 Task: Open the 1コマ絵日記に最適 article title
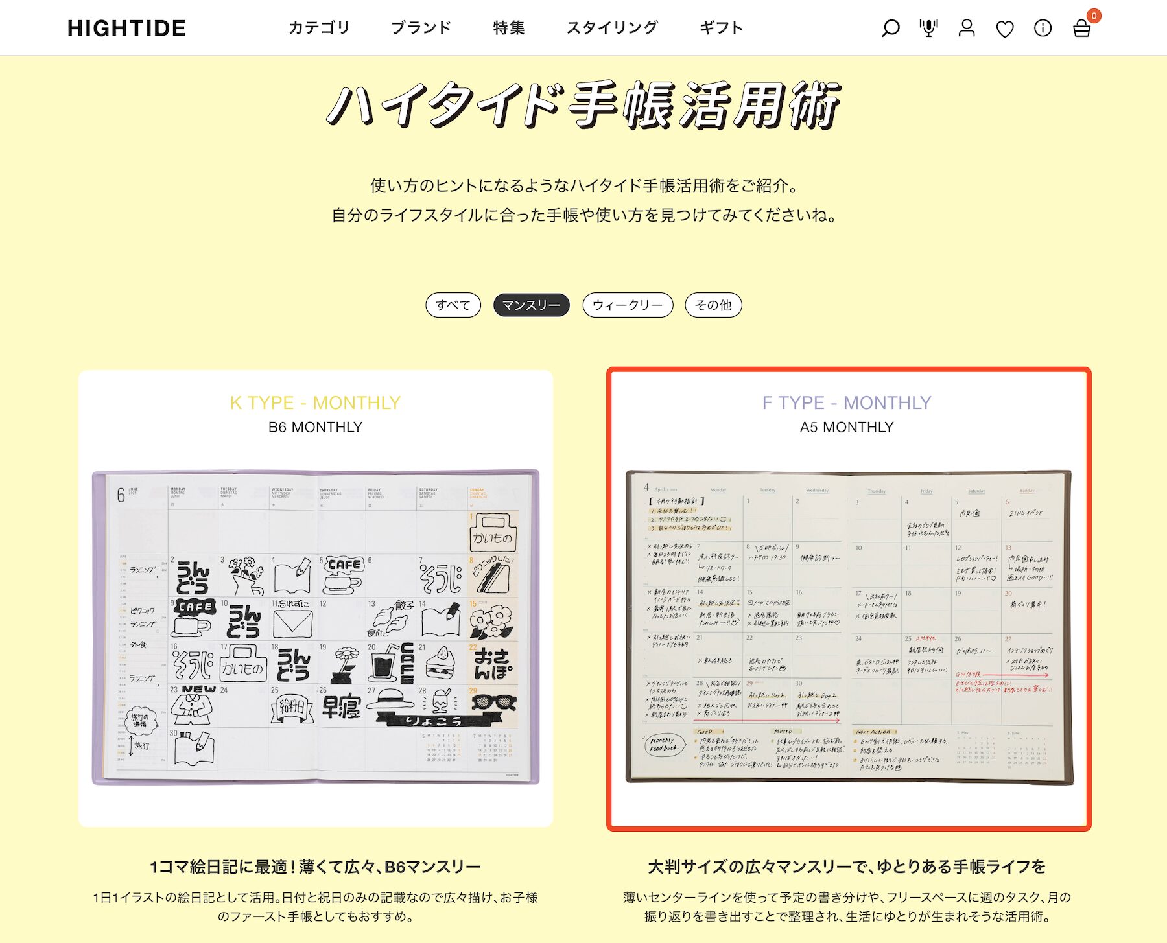click(316, 867)
